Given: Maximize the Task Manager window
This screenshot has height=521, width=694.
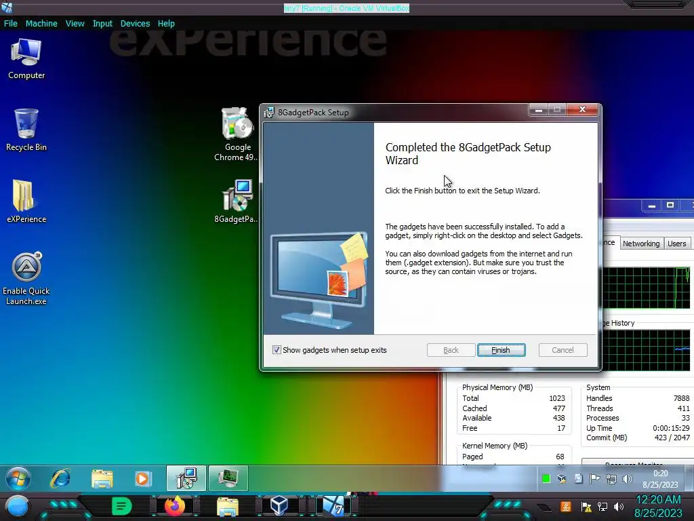Looking at the screenshot, I should point(670,206).
